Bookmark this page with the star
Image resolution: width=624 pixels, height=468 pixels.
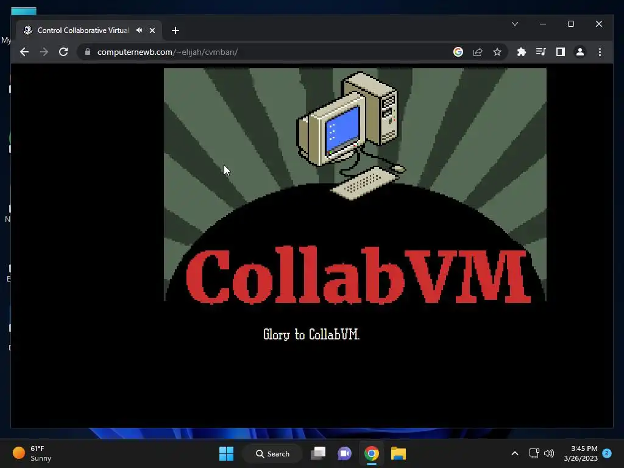pos(497,52)
